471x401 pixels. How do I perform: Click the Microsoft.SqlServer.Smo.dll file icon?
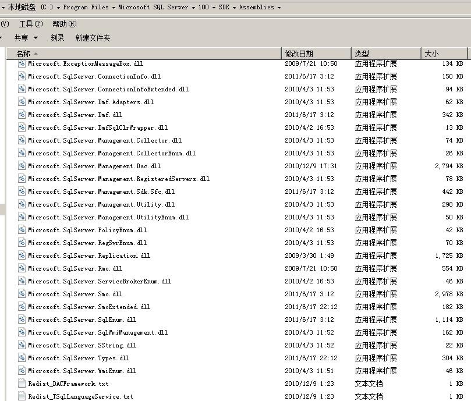pyautogui.click(x=22, y=294)
